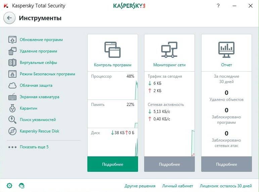Open Облачная защита

tap(36, 85)
